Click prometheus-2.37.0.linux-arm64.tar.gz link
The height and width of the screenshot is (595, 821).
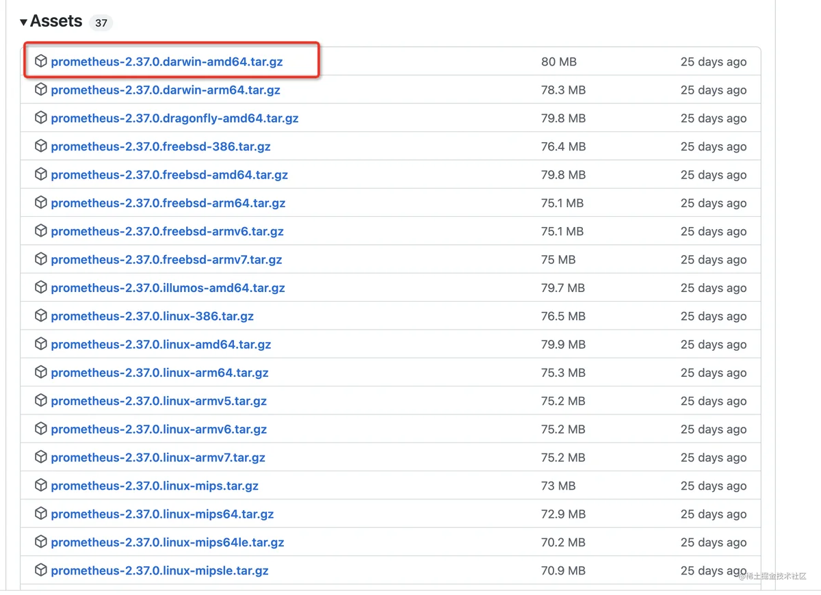(x=160, y=373)
